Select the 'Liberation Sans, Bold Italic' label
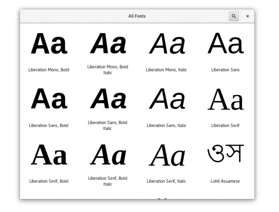279x212 pixels. [107, 126]
